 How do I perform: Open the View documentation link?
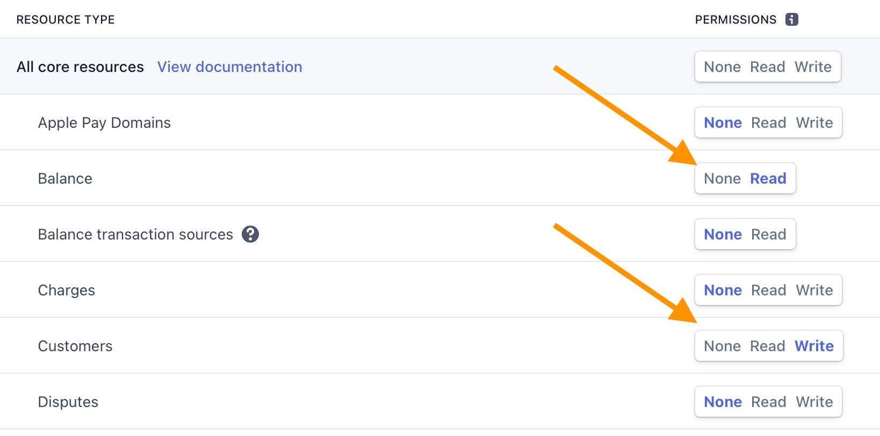[x=229, y=67]
